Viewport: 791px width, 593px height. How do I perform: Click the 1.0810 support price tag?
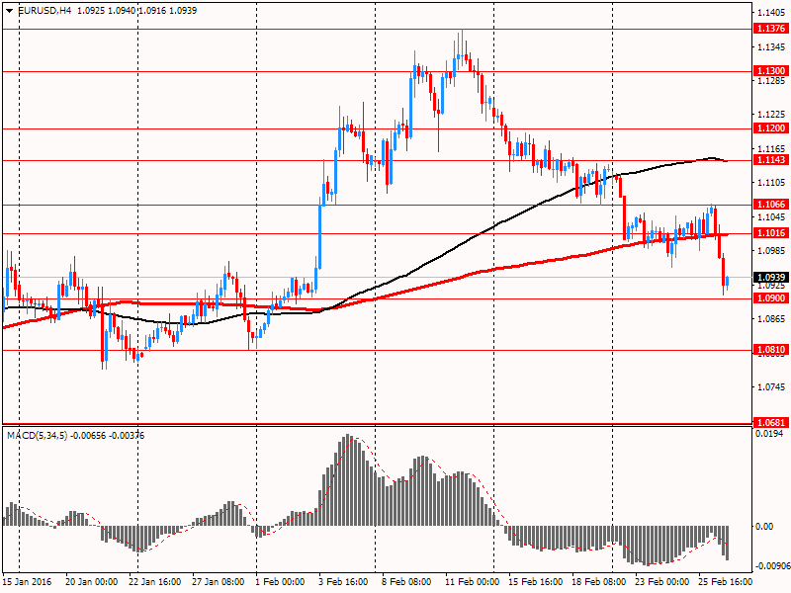(770, 350)
